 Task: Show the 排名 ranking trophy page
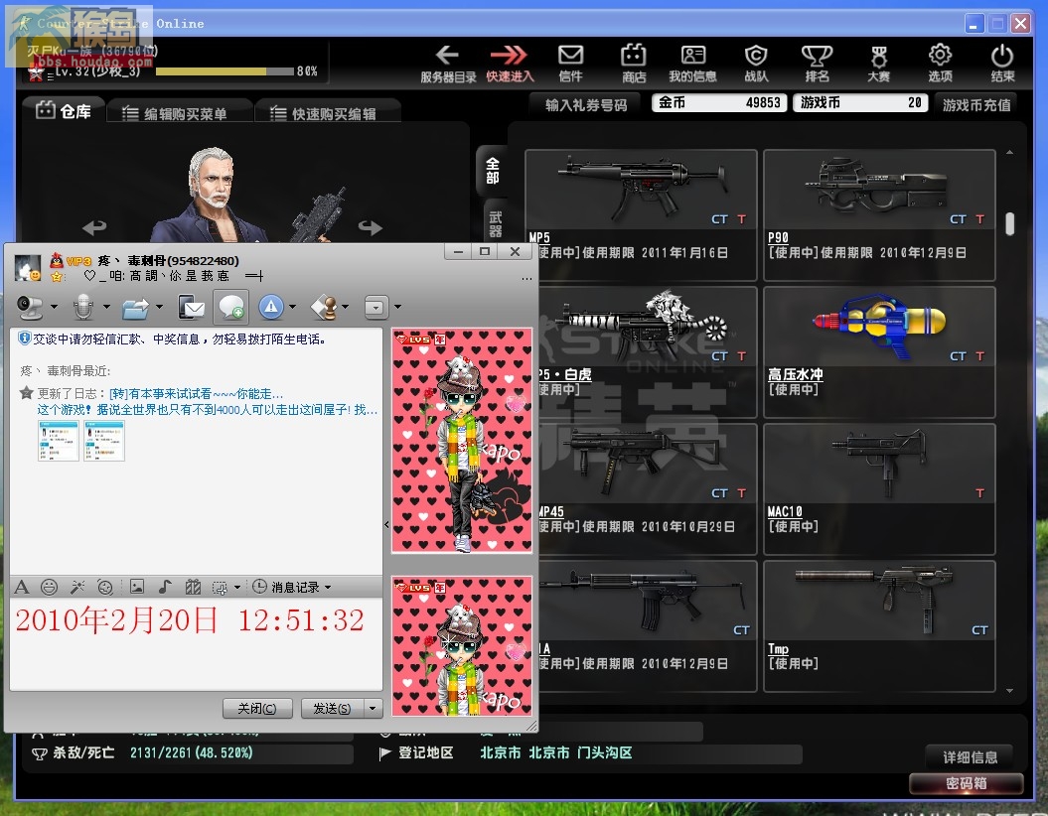817,64
